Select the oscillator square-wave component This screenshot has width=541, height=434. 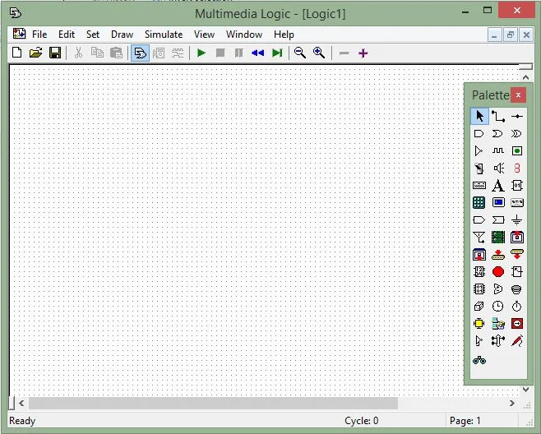coord(498,150)
